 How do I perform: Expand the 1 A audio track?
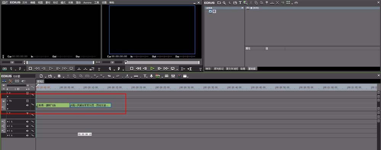point(8,121)
